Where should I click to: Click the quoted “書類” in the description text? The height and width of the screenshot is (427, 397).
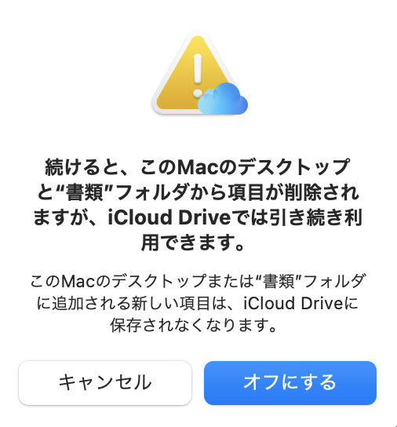coord(279,281)
